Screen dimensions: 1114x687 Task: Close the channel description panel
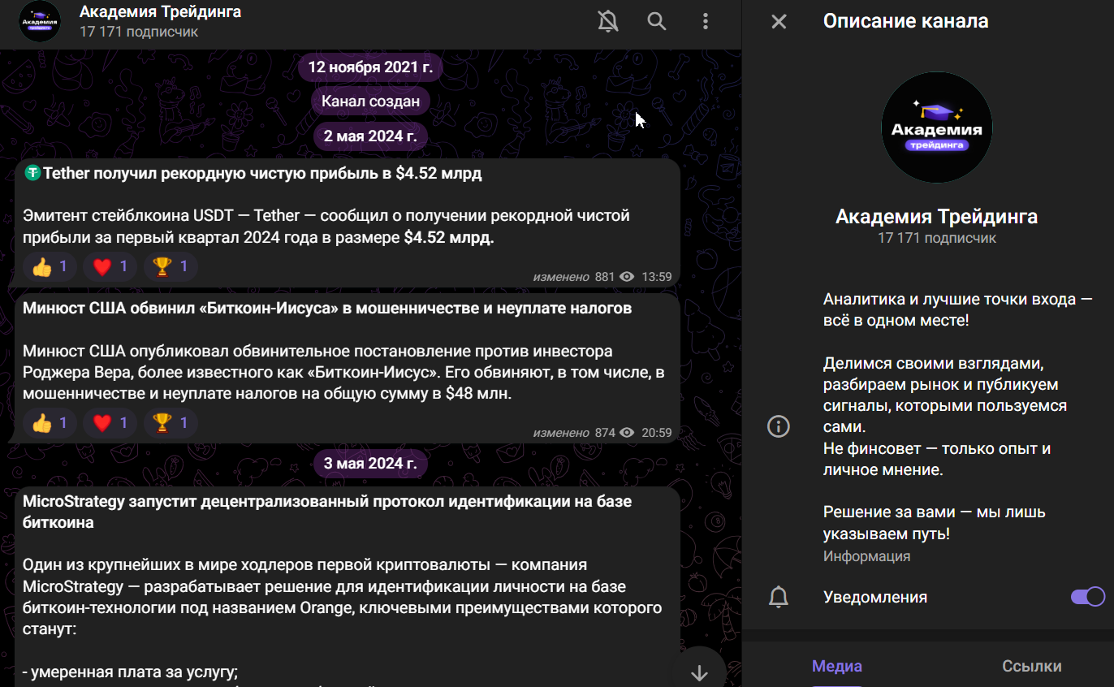pyautogui.click(x=779, y=22)
